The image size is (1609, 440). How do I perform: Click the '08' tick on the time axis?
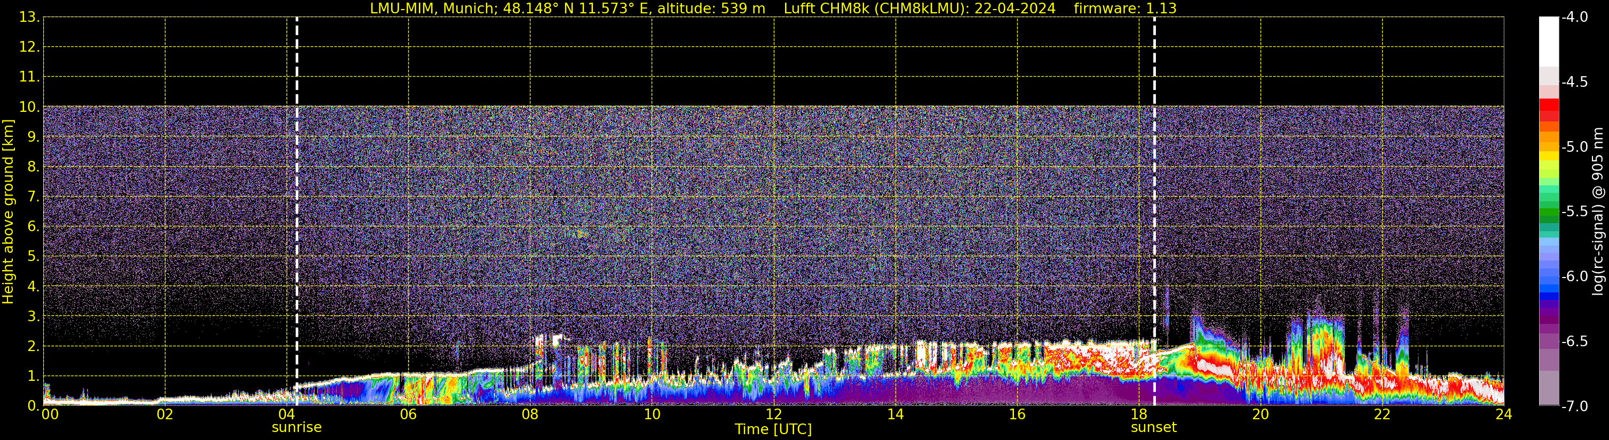[x=530, y=414]
